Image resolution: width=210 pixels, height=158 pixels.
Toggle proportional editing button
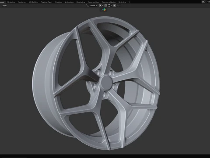115,5
